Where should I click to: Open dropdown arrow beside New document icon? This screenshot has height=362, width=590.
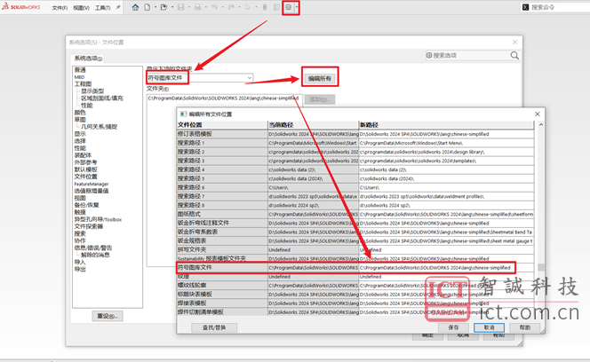(155, 7)
